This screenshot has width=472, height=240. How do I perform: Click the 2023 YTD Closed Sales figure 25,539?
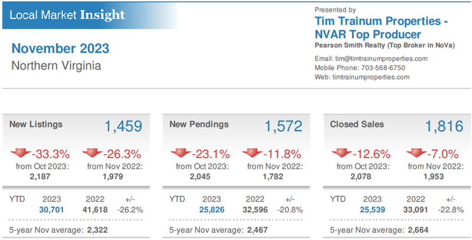click(x=372, y=209)
